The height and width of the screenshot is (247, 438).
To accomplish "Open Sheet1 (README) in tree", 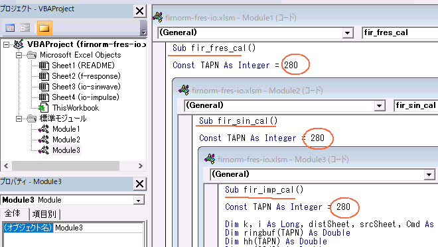I will [83, 66].
